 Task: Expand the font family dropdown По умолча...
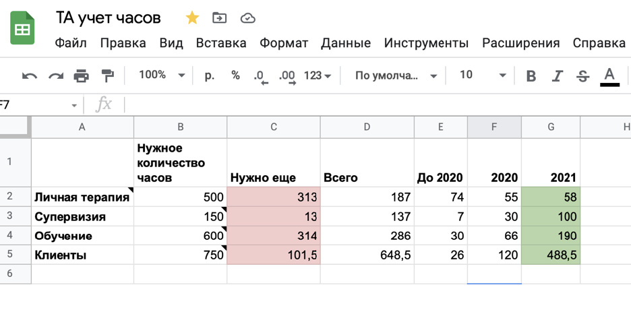tap(396, 75)
